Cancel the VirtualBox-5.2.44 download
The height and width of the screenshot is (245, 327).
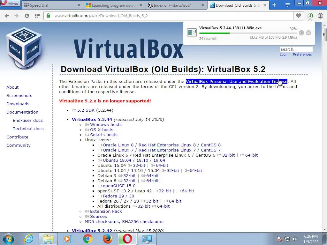(308, 33)
